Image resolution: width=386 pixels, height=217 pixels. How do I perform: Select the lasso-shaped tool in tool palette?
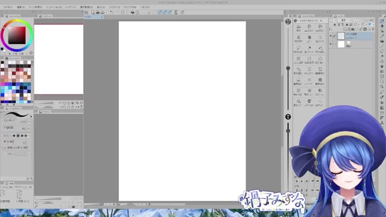[x=382, y=51]
